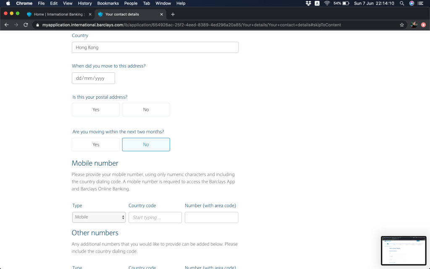Select No for postal address question
This screenshot has height=269, width=430.
click(x=146, y=110)
